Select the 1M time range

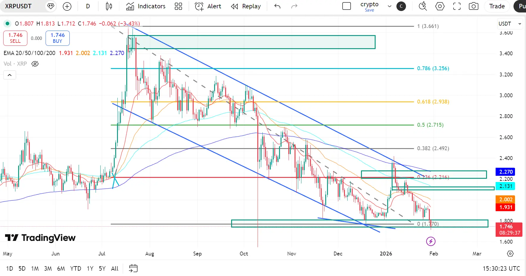35,269
